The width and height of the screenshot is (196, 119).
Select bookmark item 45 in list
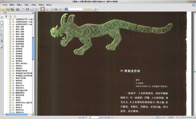(x=20, y=64)
